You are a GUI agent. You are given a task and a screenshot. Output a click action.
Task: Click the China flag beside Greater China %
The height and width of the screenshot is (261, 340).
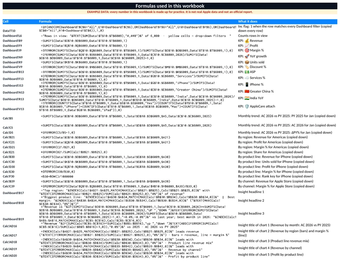tap(247, 91)
